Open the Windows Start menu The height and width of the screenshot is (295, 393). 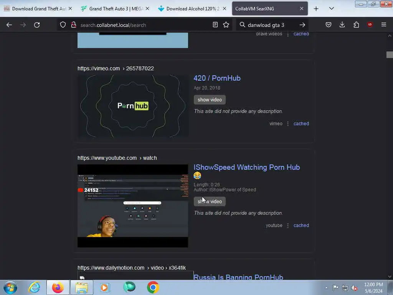(x=10, y=287)
